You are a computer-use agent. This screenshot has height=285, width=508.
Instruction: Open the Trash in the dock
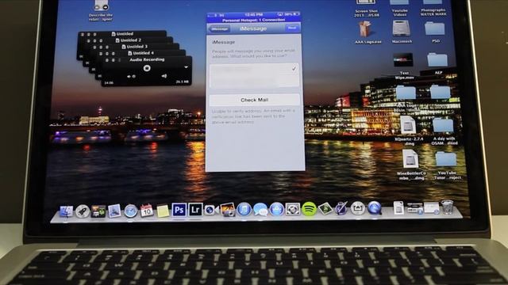448,207
